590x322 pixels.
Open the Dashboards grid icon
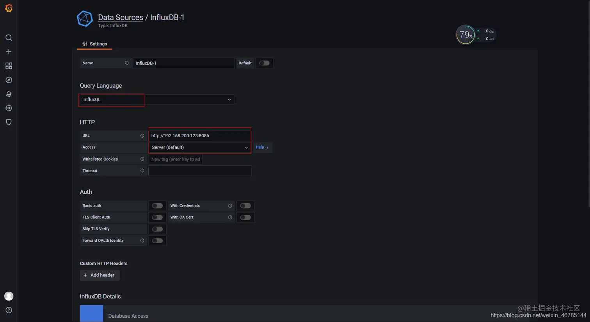tap(9, 66)
